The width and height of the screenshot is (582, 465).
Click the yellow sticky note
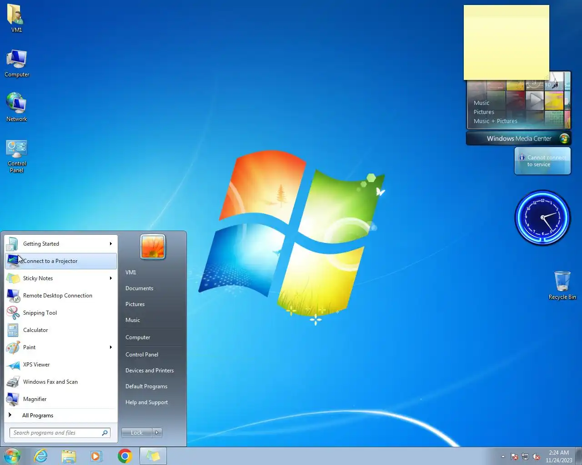pos(507,43)
